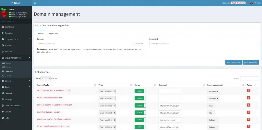Click trash icon for broadband.espn.go.com row

248,112
